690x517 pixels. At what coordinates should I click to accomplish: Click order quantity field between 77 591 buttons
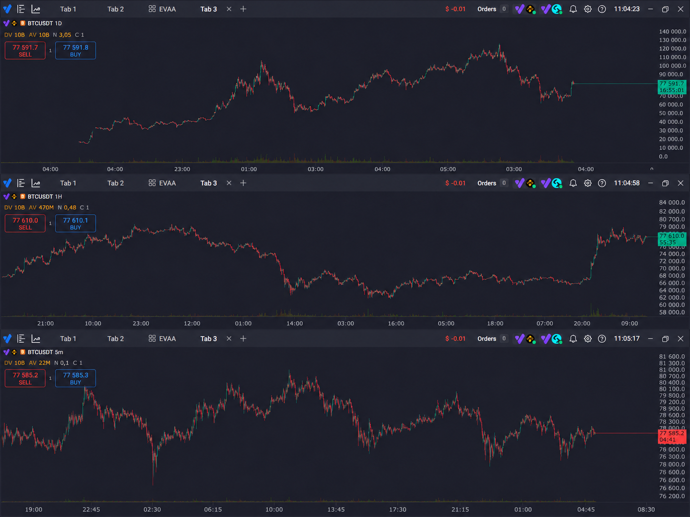51,50
